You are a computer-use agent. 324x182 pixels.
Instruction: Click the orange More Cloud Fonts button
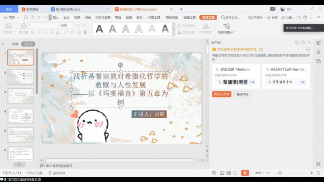pyautogui.click(x=222, y=94)
